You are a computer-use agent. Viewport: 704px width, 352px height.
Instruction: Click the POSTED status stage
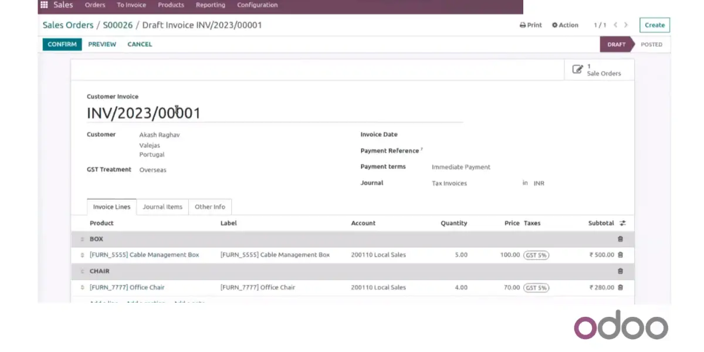651,44
